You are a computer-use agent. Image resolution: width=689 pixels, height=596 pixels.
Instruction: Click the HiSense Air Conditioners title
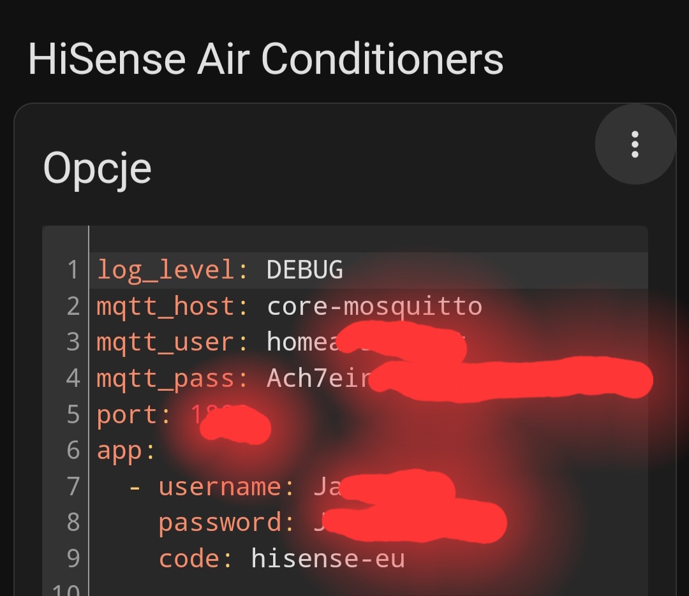(265, 59)
